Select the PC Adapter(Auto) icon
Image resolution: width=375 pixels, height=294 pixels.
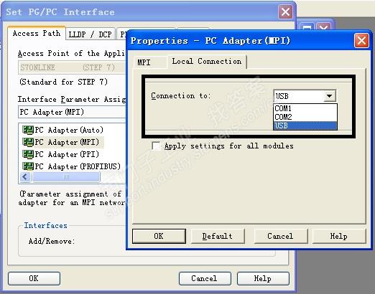click(x=28, y=130)
